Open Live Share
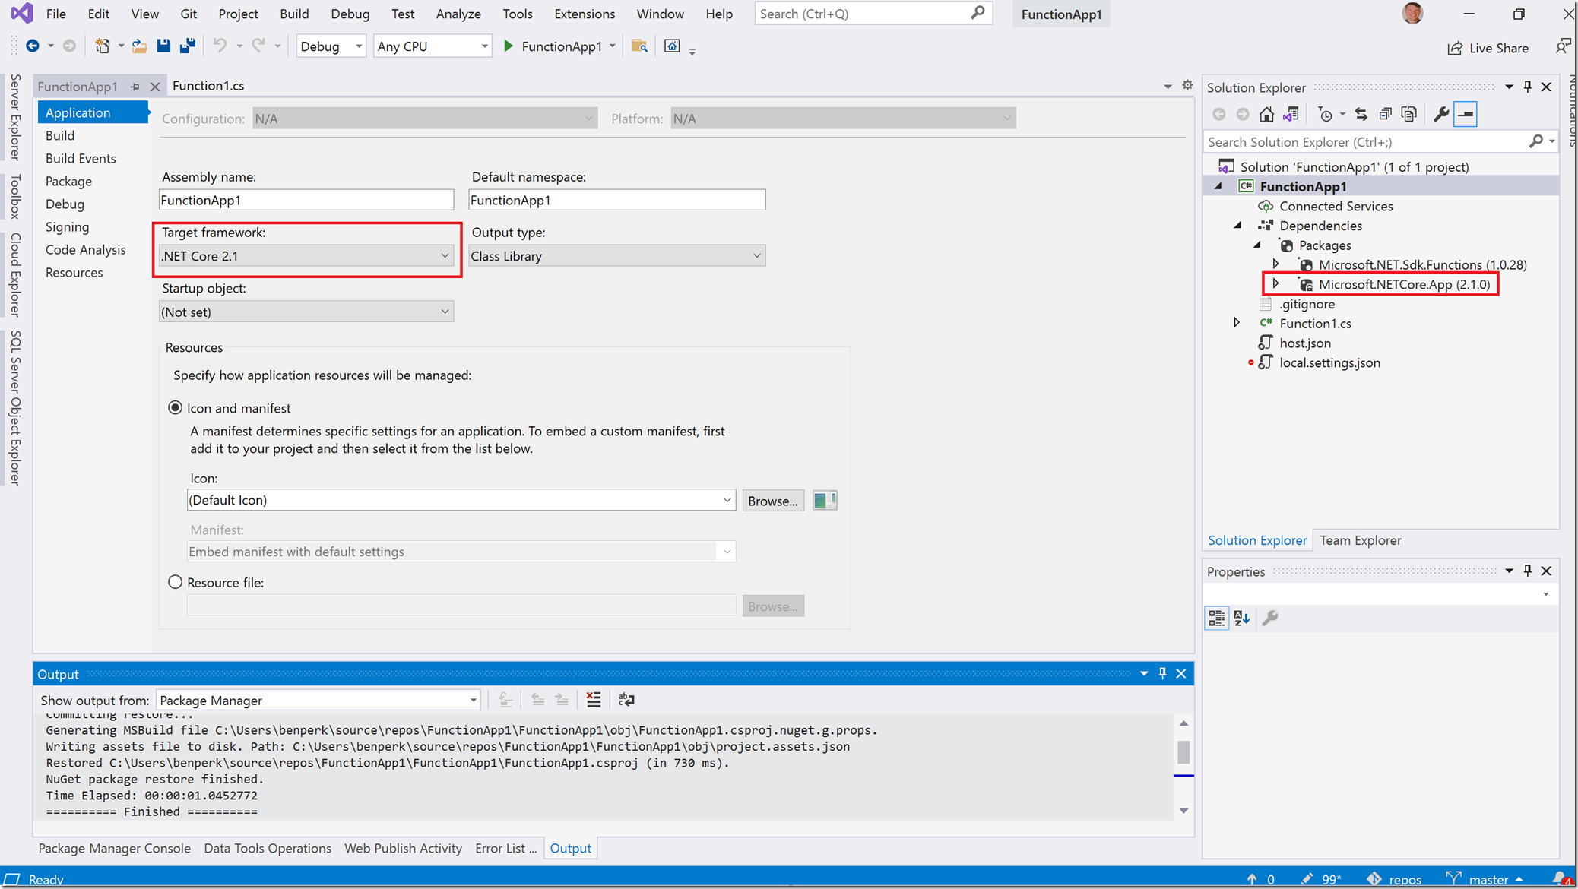The height and width of the screenshot is (889, 1578). 1488,48
